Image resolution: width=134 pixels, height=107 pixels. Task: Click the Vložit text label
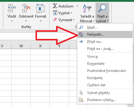point(12,16)
